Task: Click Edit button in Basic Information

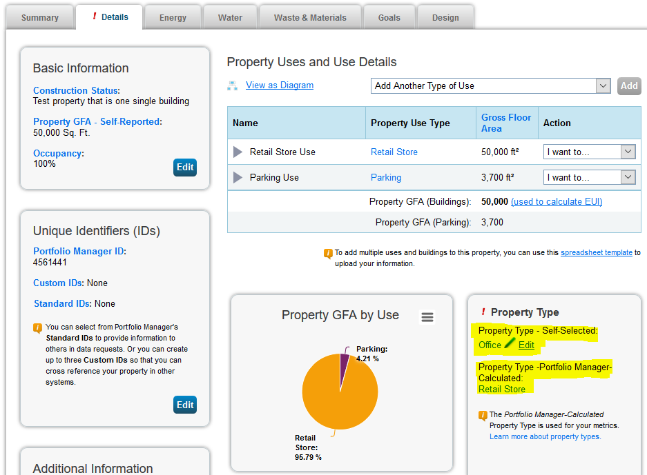Action: click(185, 167)
